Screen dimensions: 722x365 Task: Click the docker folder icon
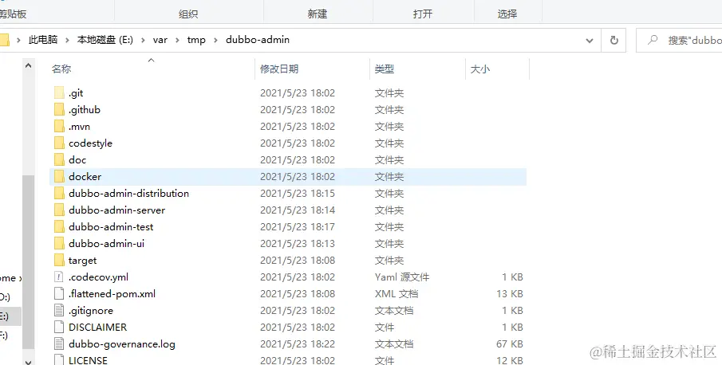(x=59, y=177)
